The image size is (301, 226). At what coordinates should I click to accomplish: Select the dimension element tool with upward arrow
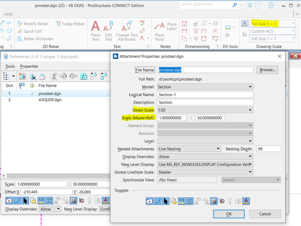coord(184,24)
